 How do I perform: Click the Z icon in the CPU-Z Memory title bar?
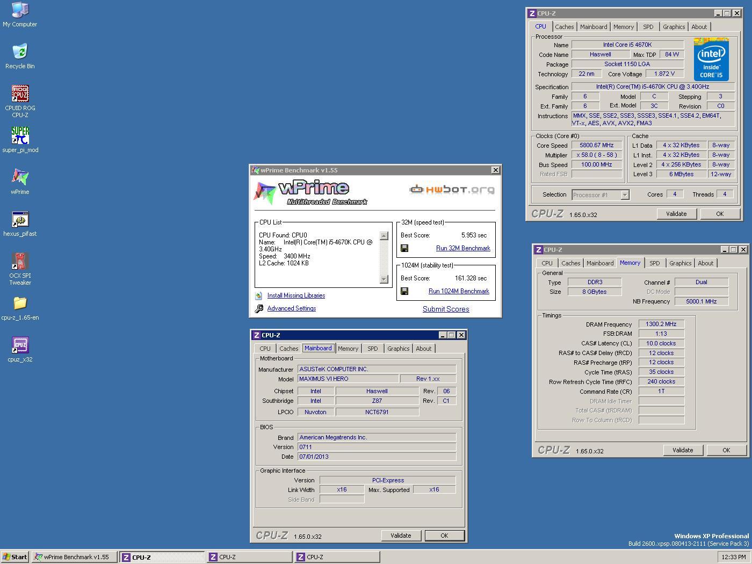point(538,250)
